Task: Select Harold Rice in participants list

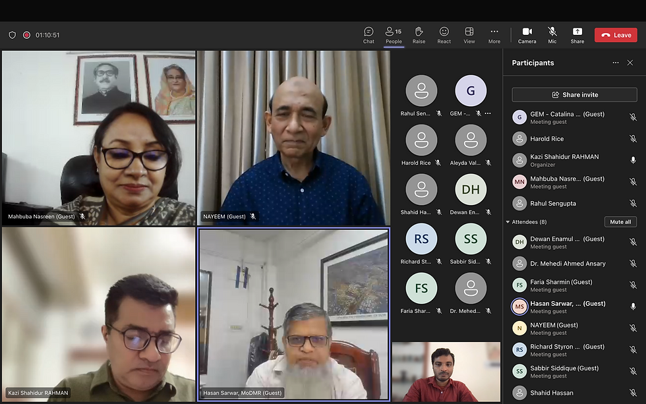Action: click(574, 139)
